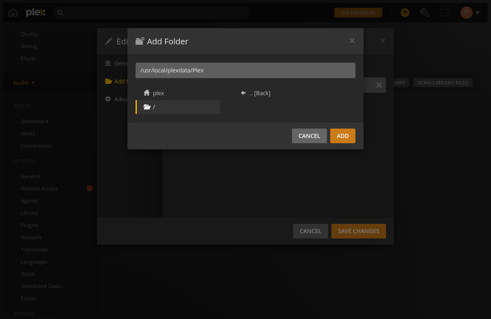Select the plex home folder entry
The image size is (491, 319).
pyautogui.click(x=178, y=93)
